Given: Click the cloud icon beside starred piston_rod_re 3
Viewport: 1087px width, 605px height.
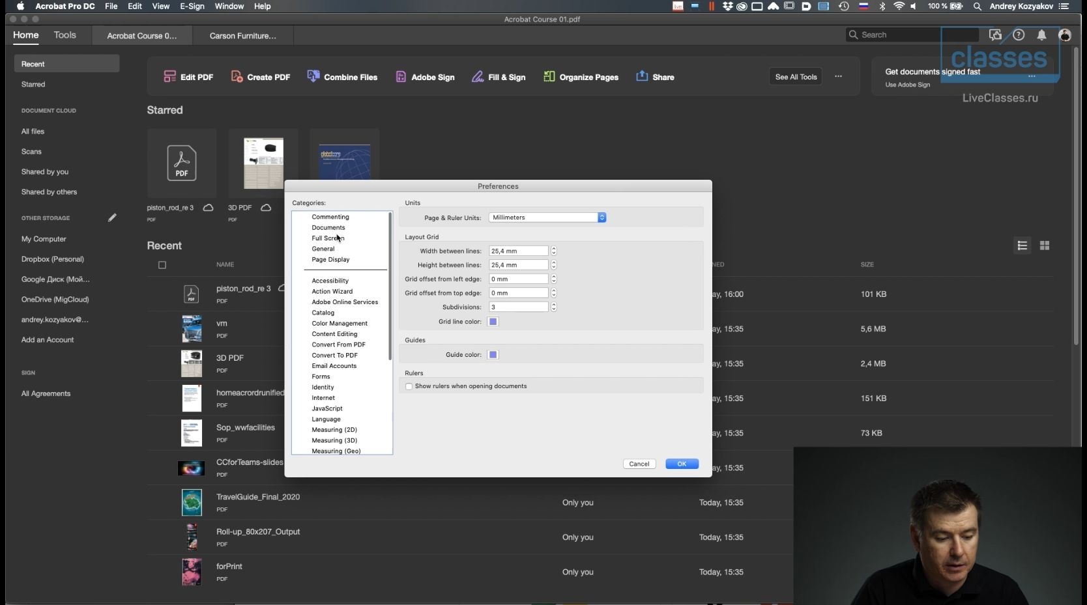Looking at the screenshot, I should pos(208,208).
